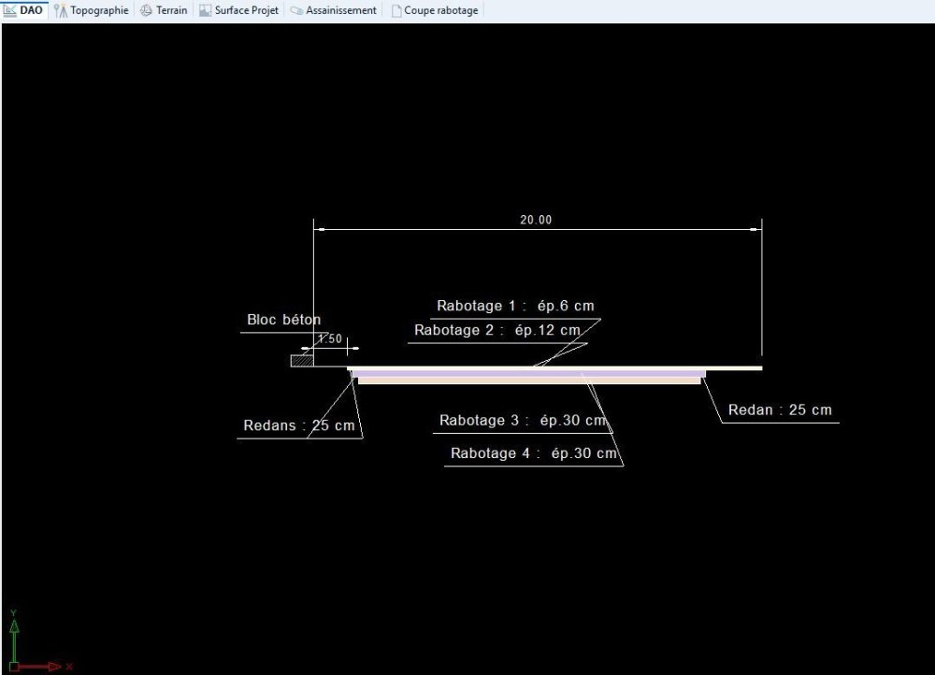Select the 'Redans : 25 cm' label
The image size is (935, 675).
click(299, 425)
